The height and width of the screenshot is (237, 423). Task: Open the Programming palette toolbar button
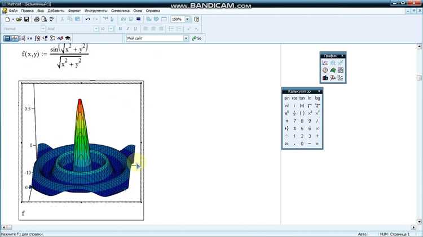tap(52, 38)
